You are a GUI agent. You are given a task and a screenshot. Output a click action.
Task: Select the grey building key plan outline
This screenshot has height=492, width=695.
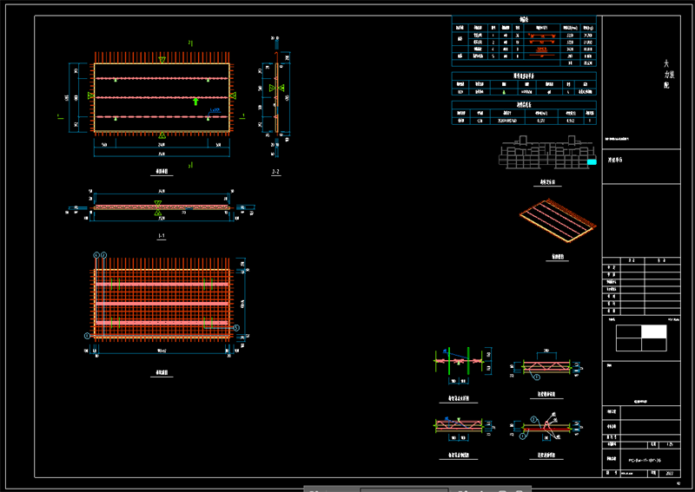548,153
